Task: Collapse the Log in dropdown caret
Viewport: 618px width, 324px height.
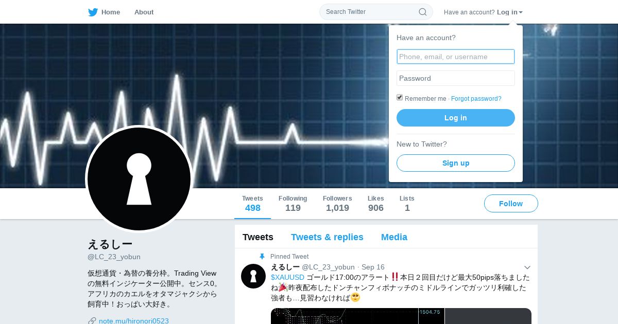Action: pos(521,12)
